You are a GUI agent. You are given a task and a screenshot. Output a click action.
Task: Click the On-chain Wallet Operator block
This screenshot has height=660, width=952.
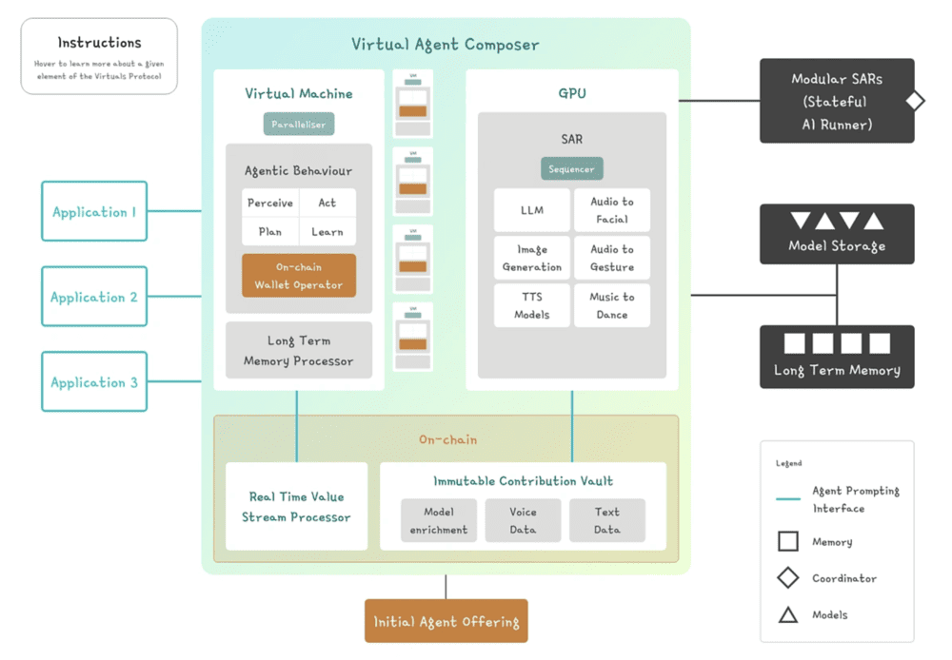299,276
